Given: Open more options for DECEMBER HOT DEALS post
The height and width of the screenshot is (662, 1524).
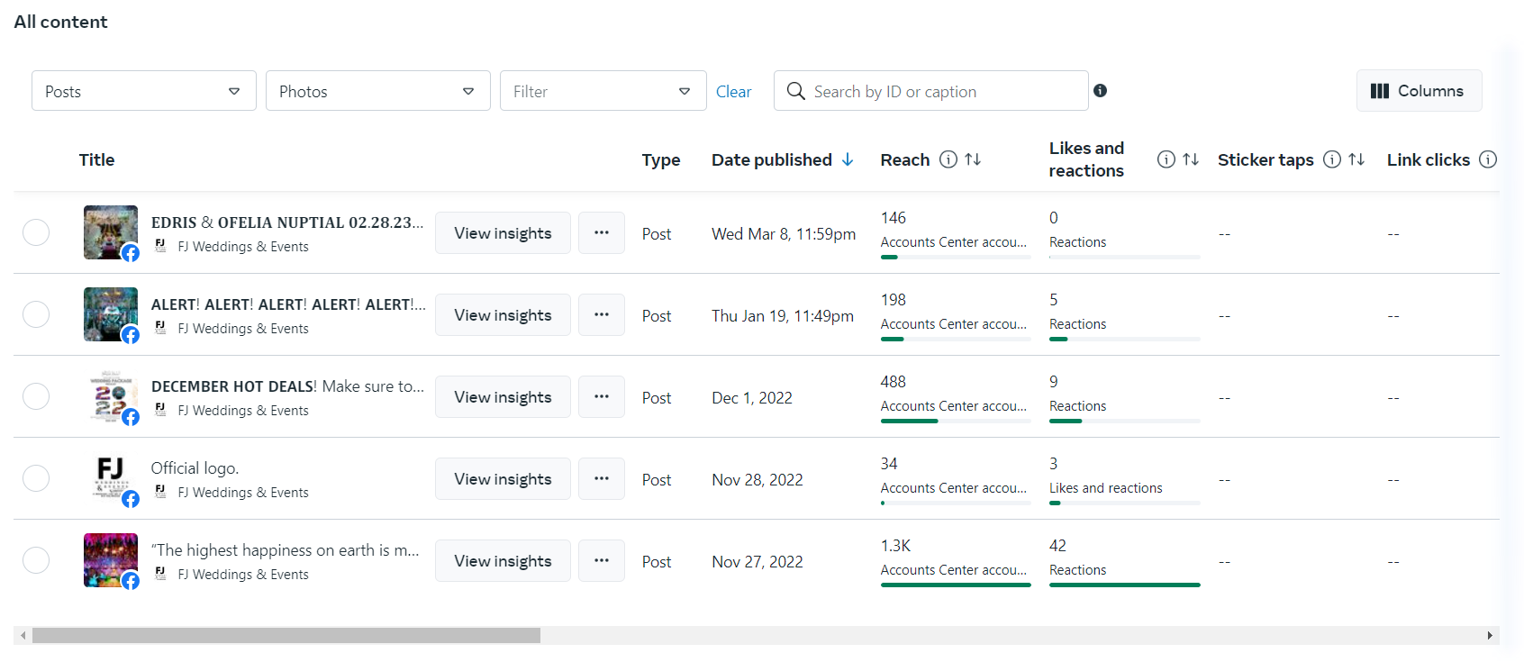Looking at the screenshot, I should click(x=602, y=397).
